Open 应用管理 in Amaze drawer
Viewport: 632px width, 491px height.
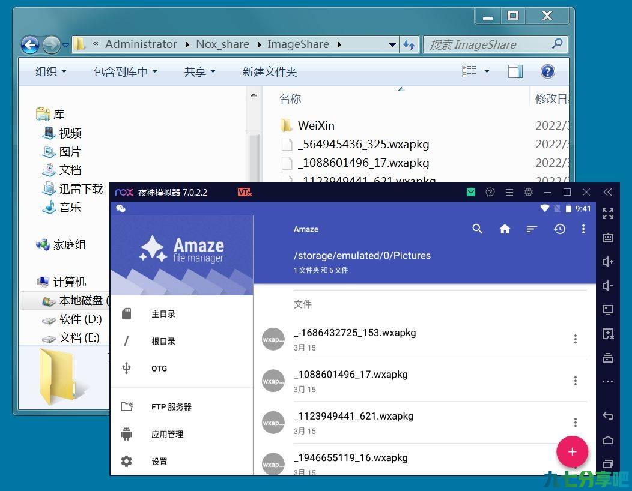[x=181, y=434]
